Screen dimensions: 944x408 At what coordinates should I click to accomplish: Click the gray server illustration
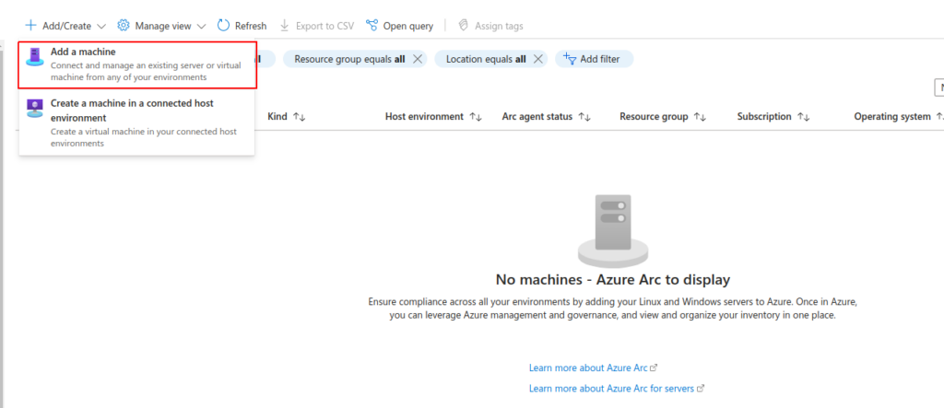click(x=613, y=230)
